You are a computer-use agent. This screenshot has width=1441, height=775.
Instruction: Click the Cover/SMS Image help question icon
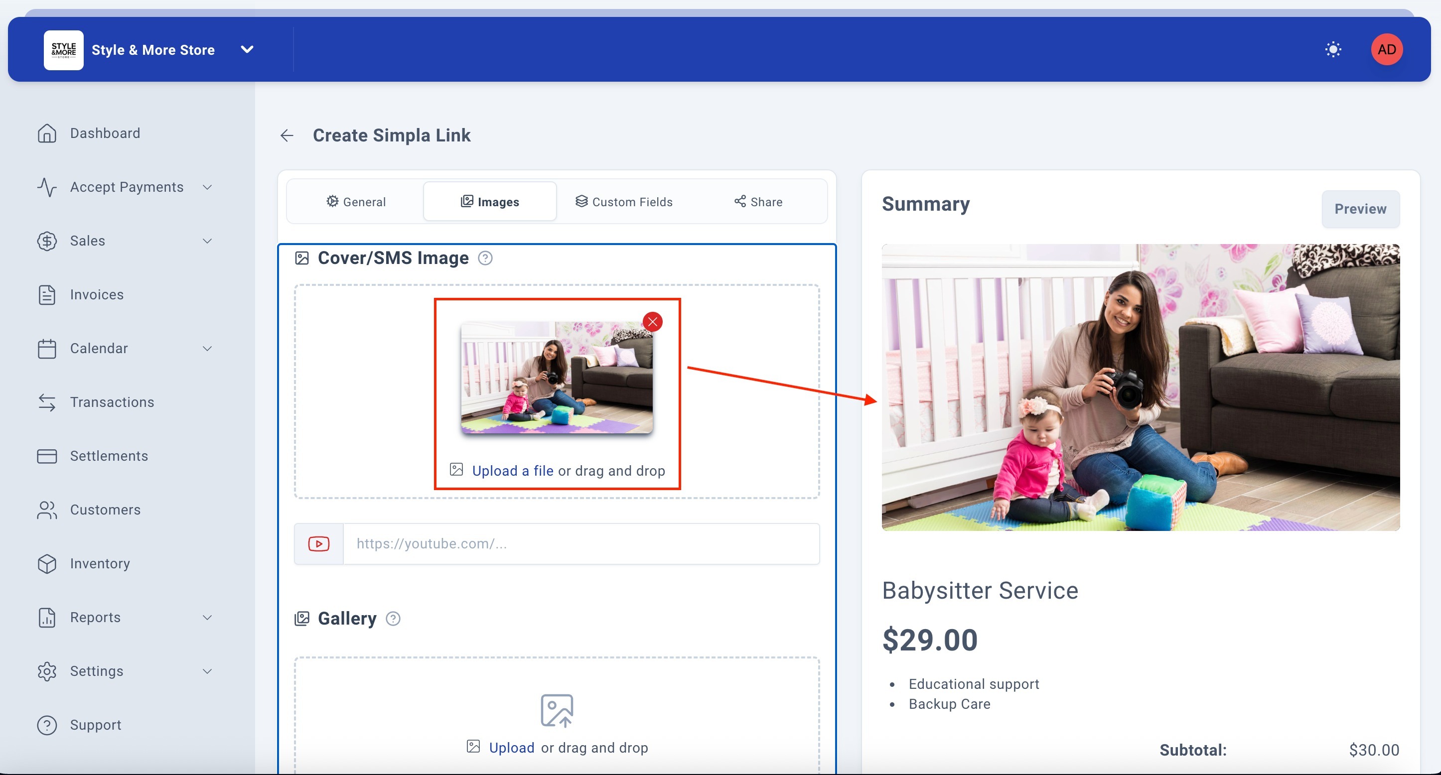pos(485,258)
